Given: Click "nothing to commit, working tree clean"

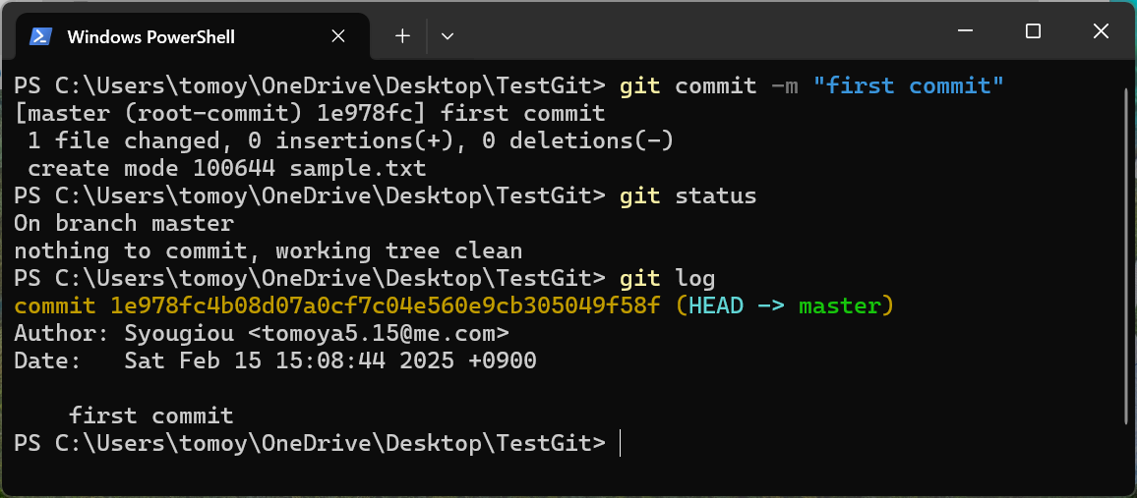Looking at the screenshot, I should pyautogui.click(x=269, y=251).
